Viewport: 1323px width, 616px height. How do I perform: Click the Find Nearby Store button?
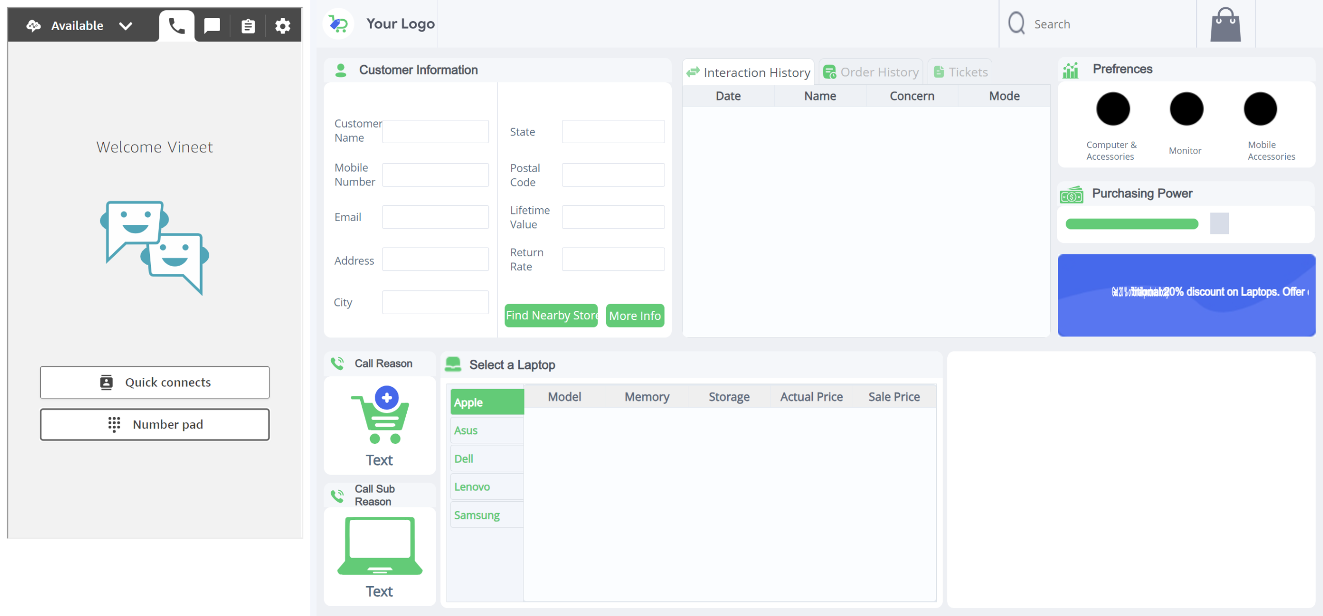click(x=551, y=315)
